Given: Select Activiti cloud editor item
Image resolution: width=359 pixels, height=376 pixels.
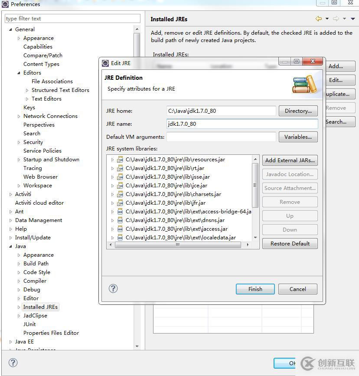Looking at the screenshot, I should (x=39, y=203).
